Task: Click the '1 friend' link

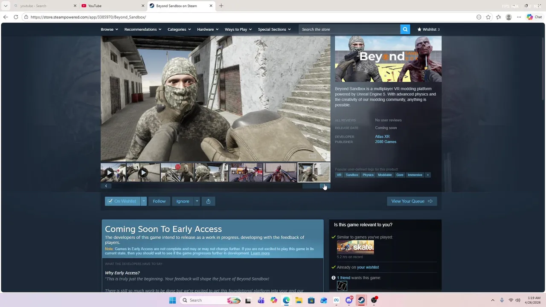Action: (343, 278)
